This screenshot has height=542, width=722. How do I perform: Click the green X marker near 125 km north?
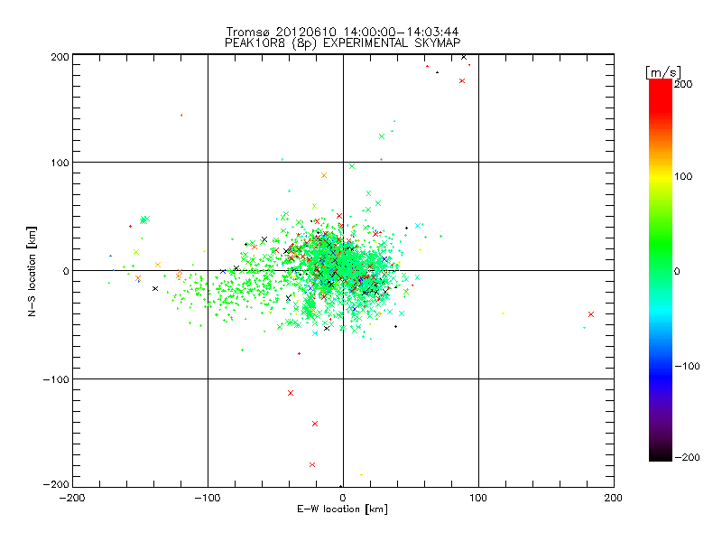pos(382,136)
